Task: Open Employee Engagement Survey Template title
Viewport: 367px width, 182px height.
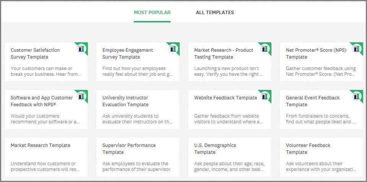Action: tap(128, 53)
